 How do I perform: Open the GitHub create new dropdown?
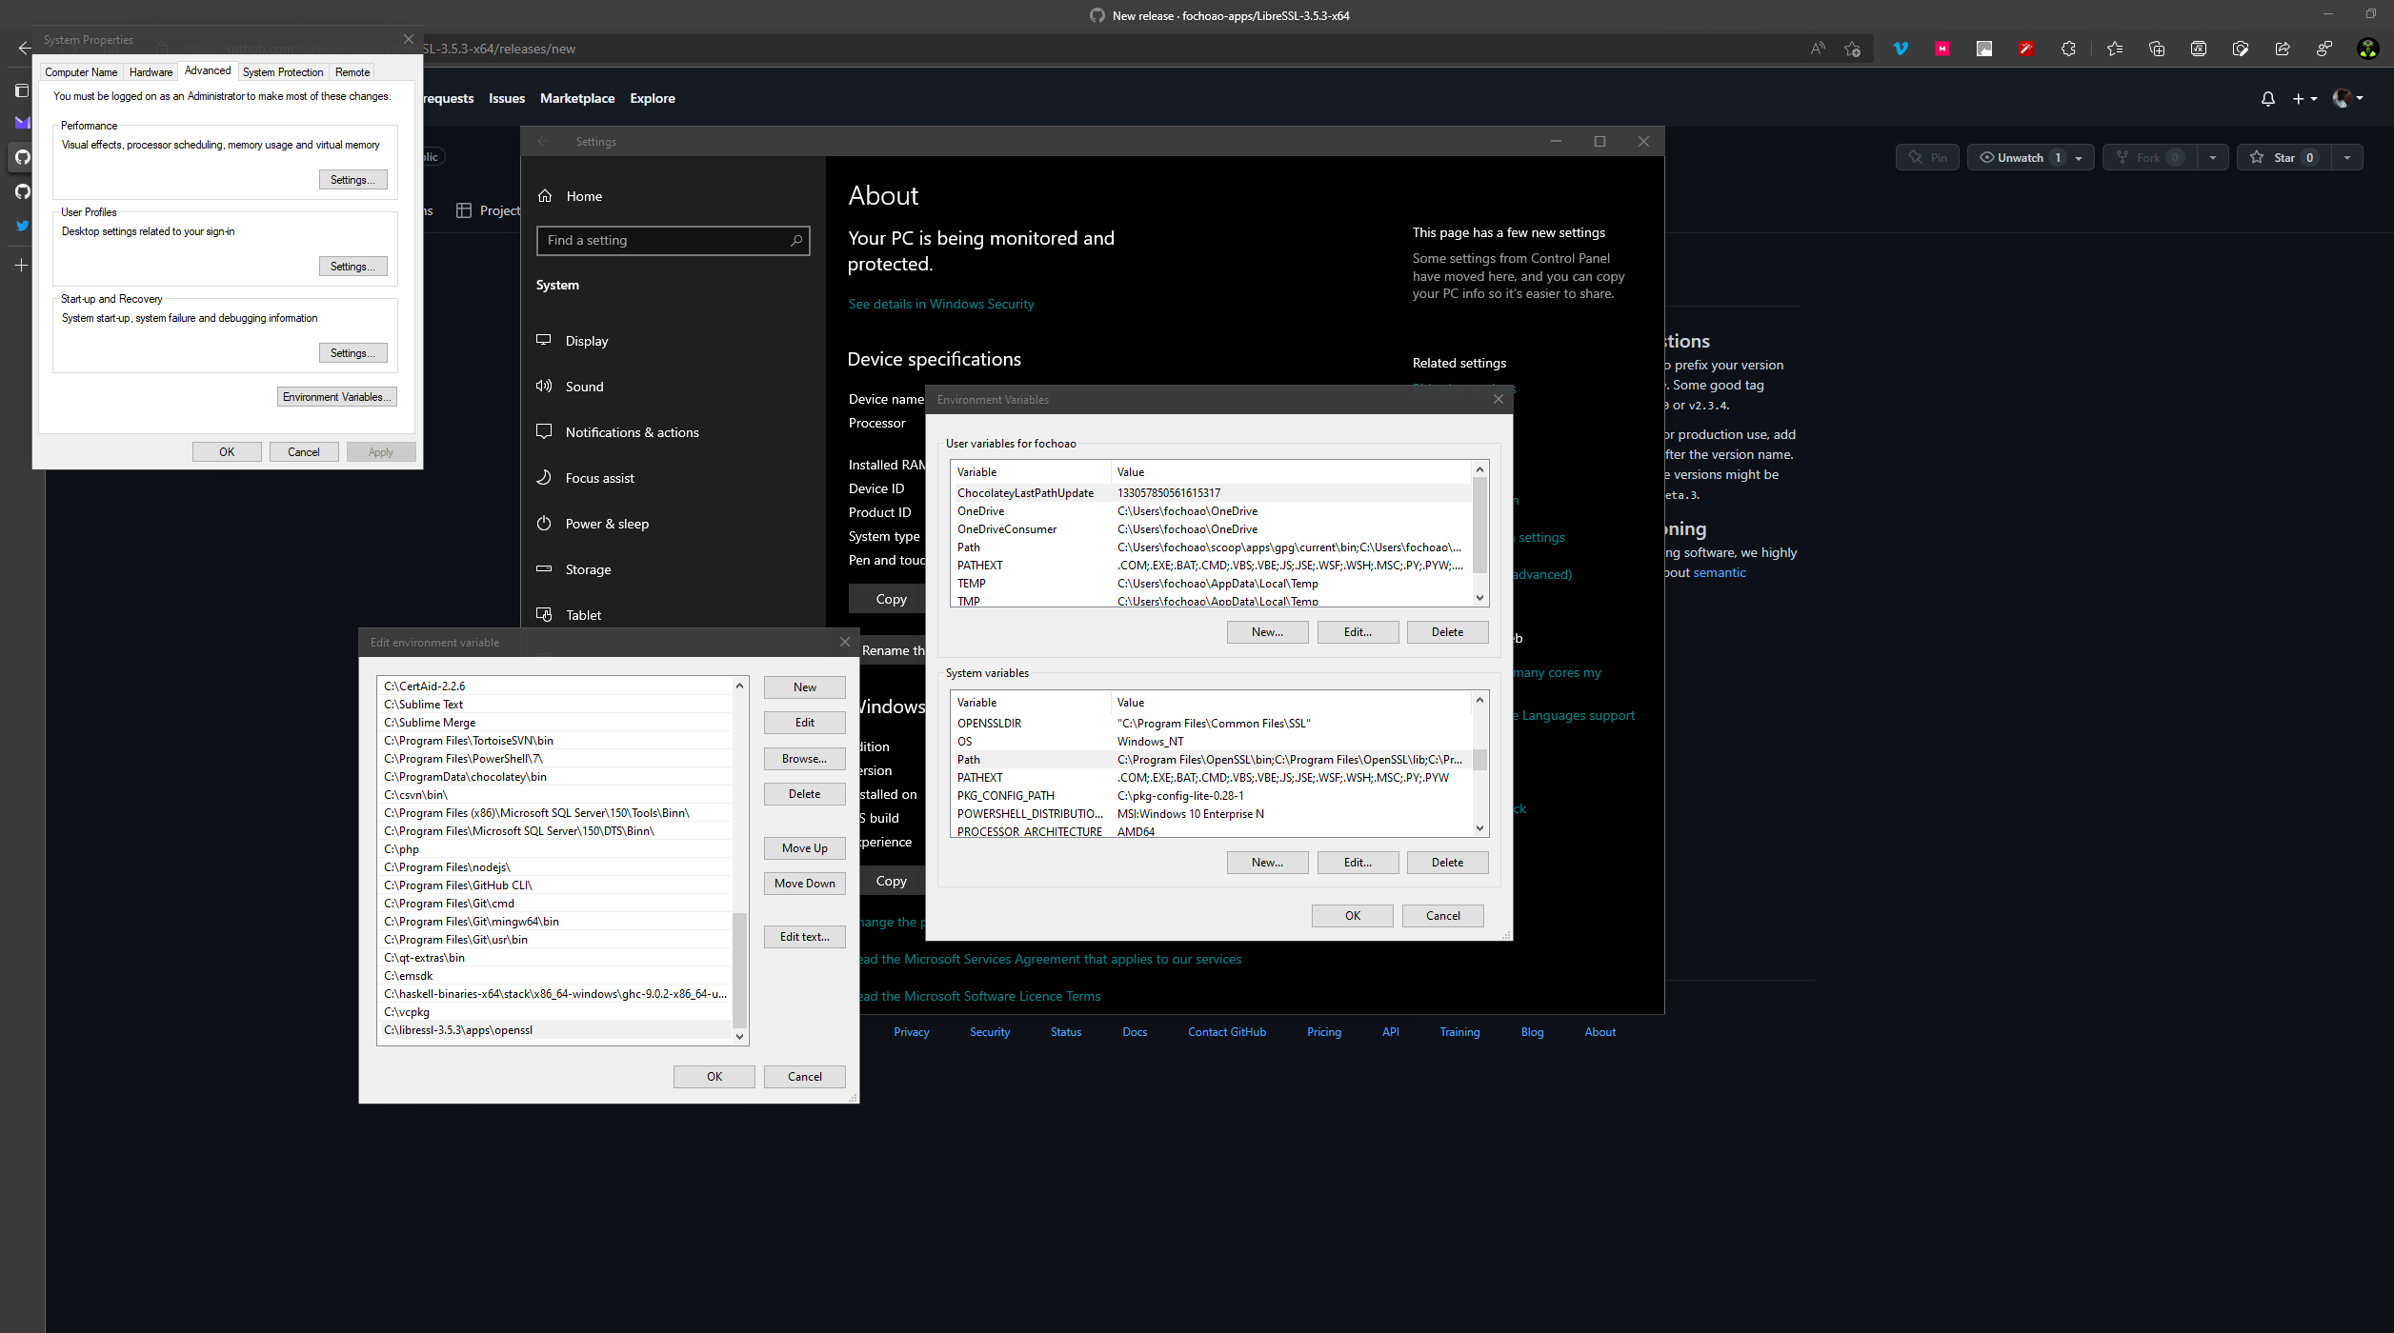click(2304, 98)
